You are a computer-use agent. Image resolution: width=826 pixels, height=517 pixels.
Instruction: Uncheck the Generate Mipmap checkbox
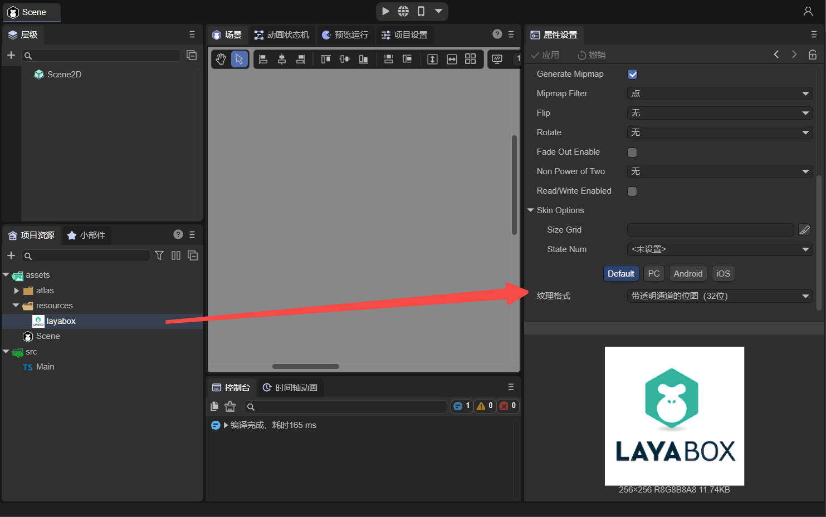(x=632, y=75)
